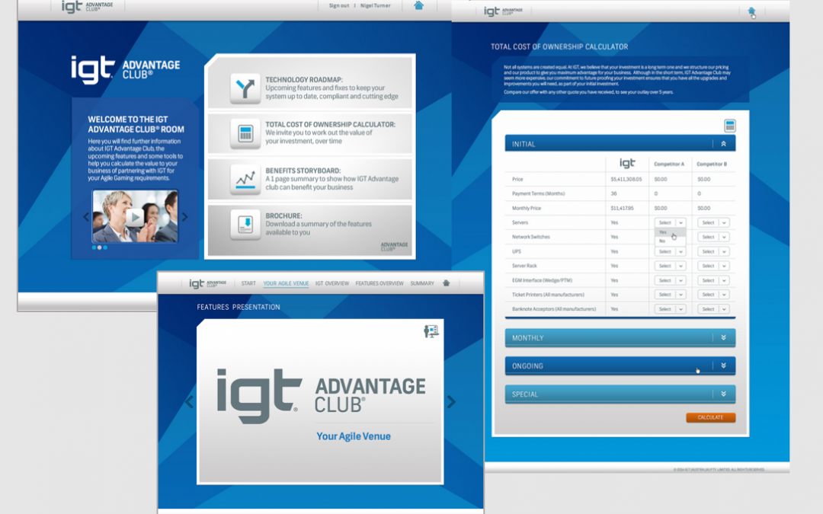823x514 pixels.
Task: Open Competitor B Ticket Printers dropdown
Action: (713, 295)
